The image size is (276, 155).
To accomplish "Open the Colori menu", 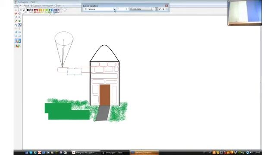I will coord(58,6).
